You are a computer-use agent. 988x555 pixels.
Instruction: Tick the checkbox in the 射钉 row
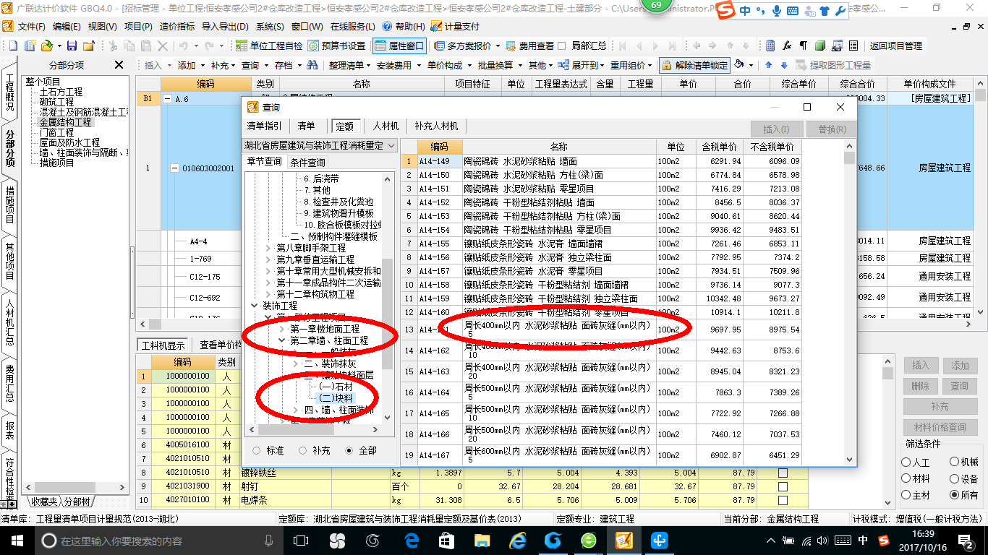[783, 486]
